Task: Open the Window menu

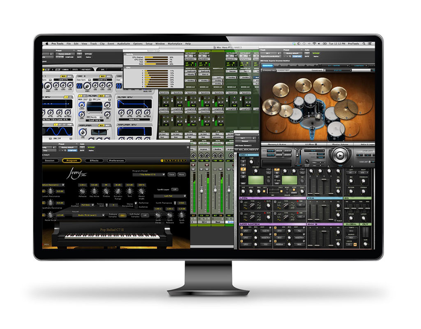Action: [x=160, y=44]
